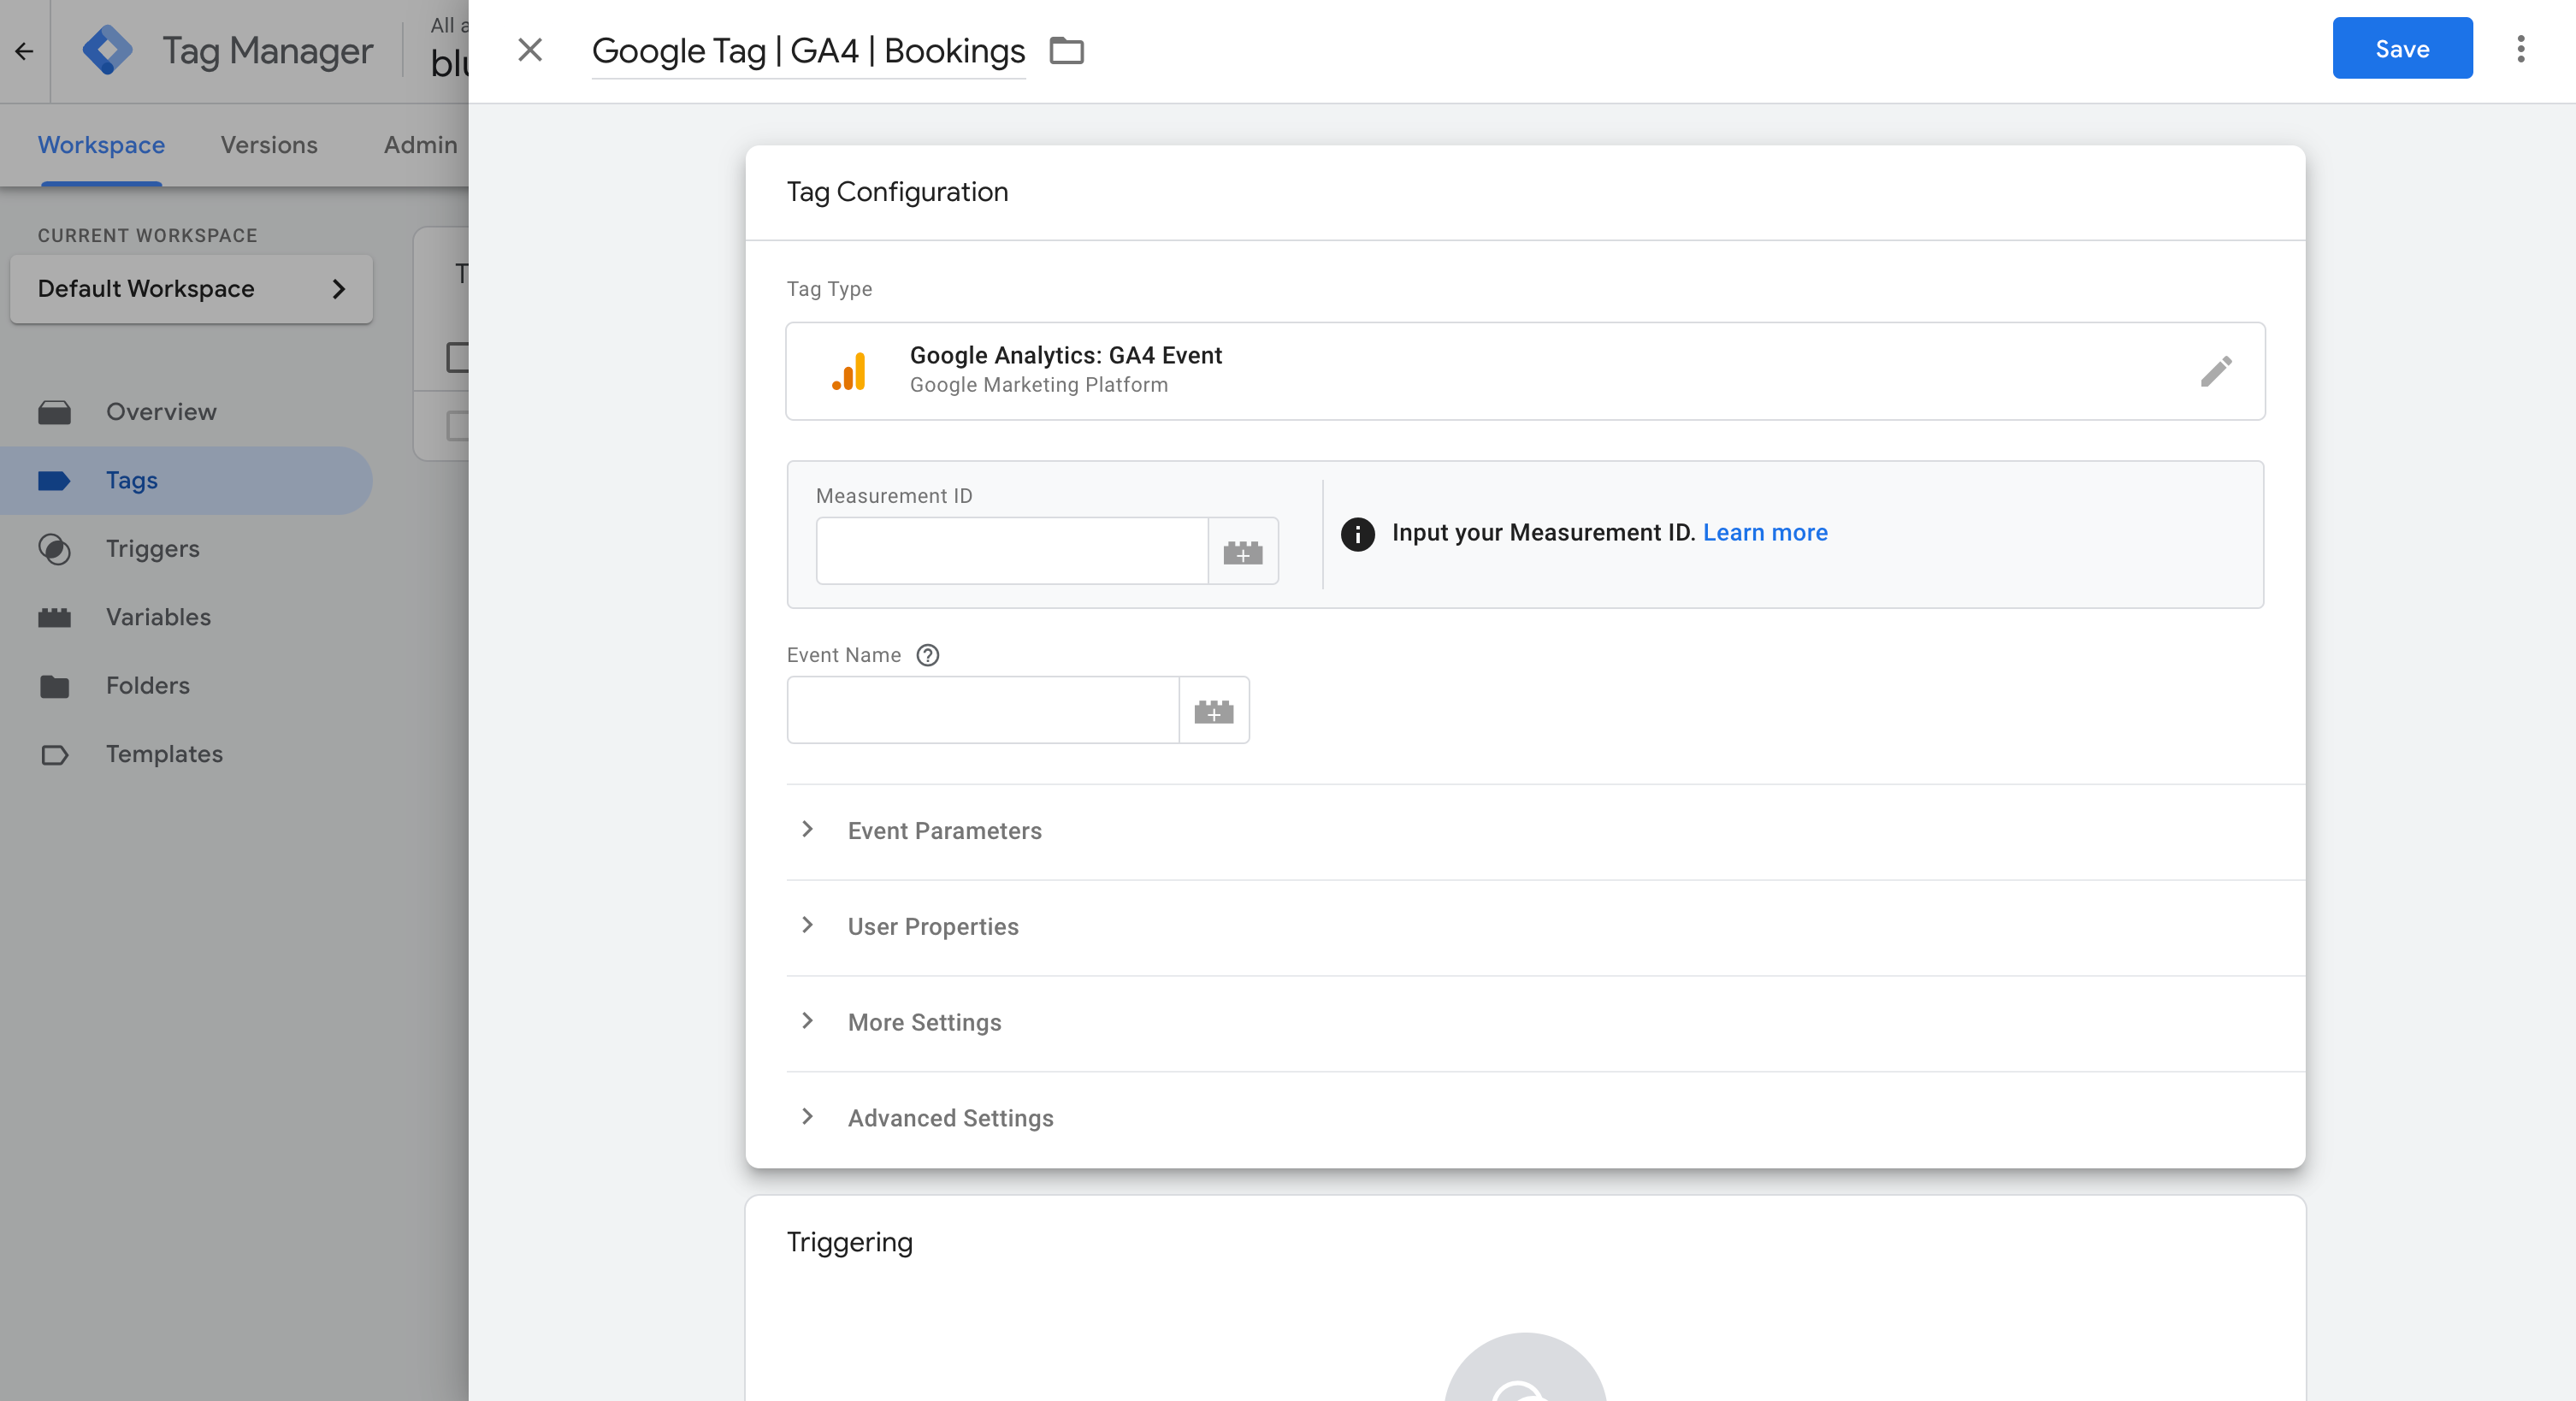Open the three-dot more actions menu
Screen dimensions: 2576x1401
point(2520,49)
